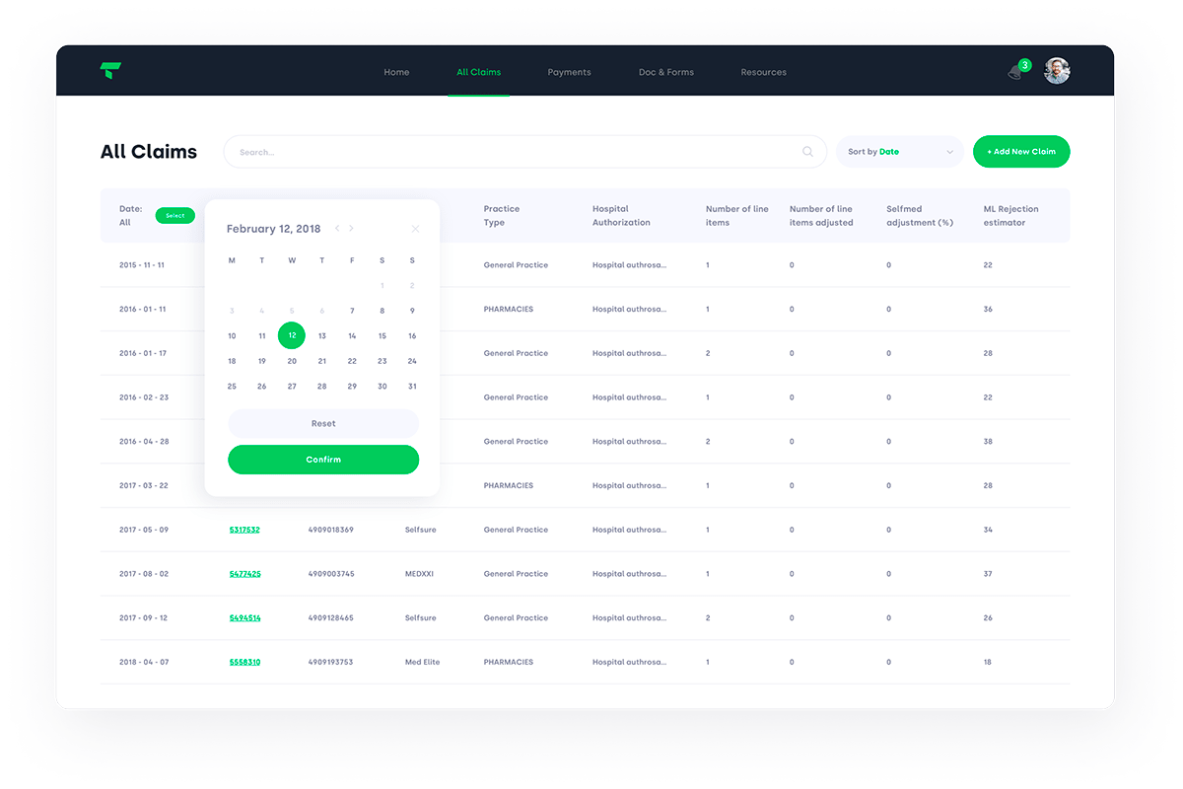Click number 4909128465
The height and width of the screenshot is (789, 1183).
pyautogui.click(x=330, y=618)
